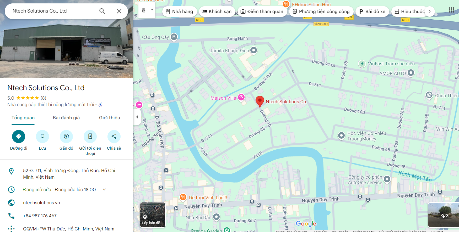The height and width of the screenshot is (232, 459).
Task: Select the Hiệu thuốc filter chip
Action: point(409,12)
